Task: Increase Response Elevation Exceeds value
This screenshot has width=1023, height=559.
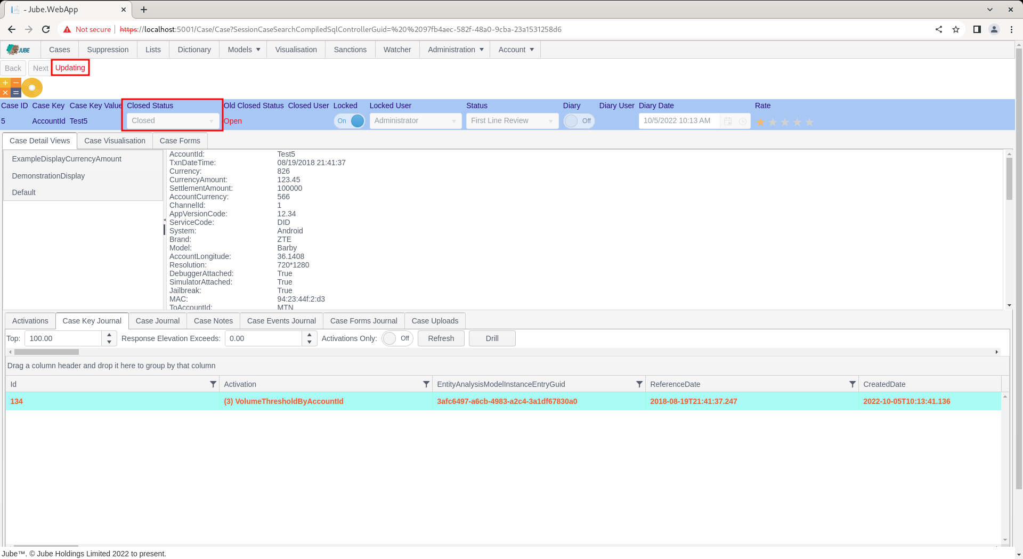Action: (310, 335)
